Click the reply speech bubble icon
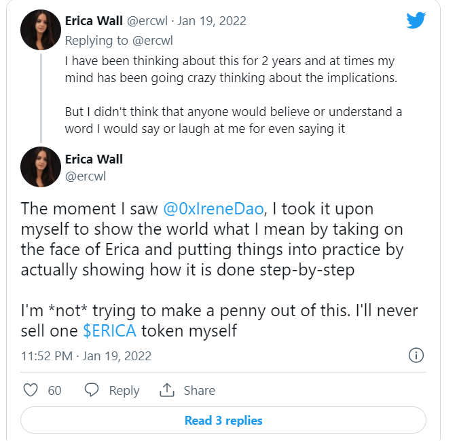Image resolution: width=457 pixels, height=441 pixels. 92,390
